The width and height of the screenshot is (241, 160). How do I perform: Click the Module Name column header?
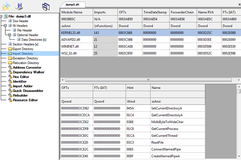[x=76, y=12]
